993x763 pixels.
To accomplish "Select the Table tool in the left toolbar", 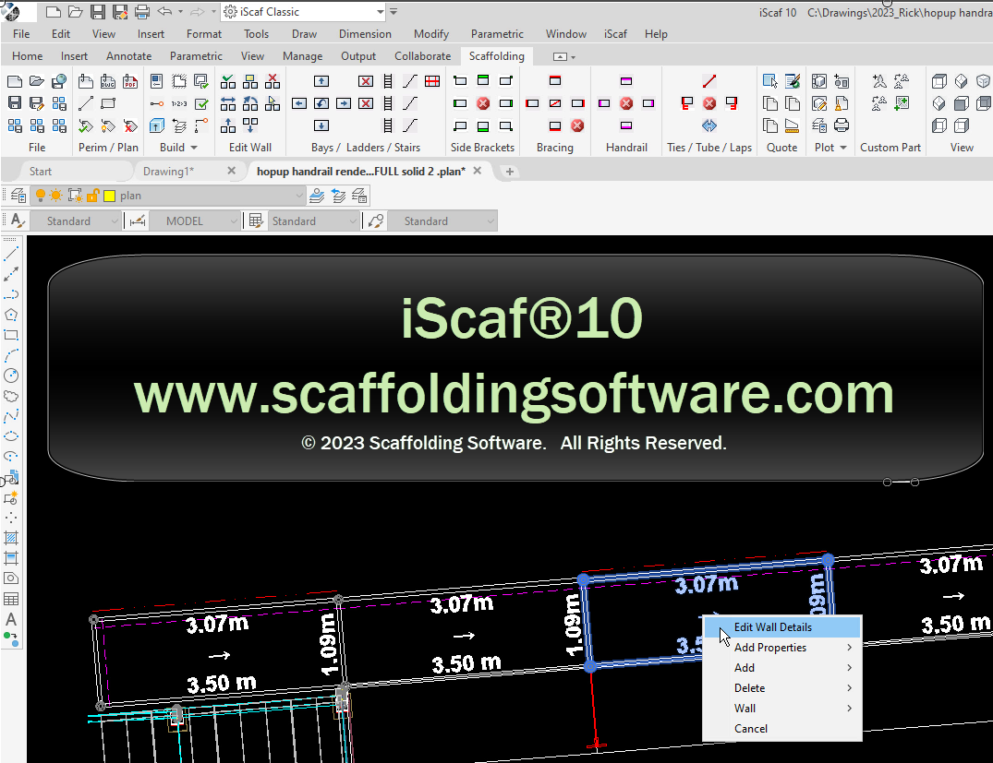I will (11, 599).
